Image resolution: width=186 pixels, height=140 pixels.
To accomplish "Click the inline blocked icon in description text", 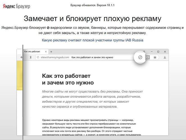I will click(48, 28).
